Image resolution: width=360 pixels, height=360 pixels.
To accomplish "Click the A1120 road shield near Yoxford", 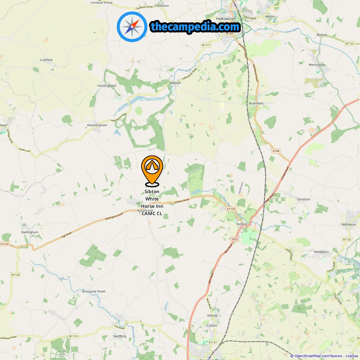I will click(x=231, y=209).
